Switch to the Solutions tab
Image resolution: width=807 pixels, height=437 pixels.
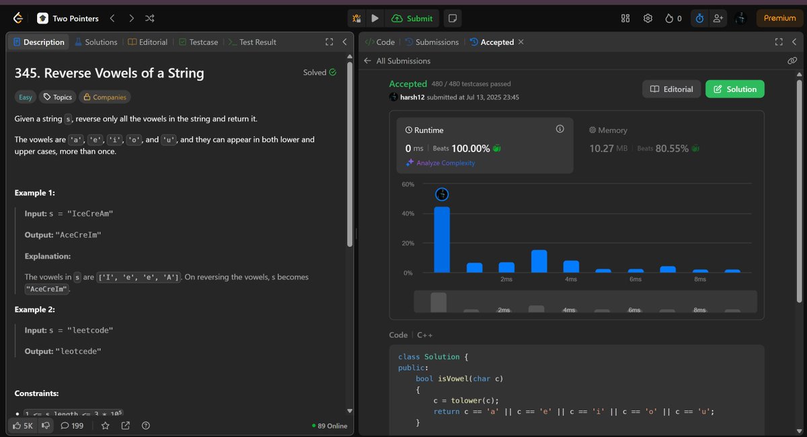pyautogui.click(x=95, y=42)
